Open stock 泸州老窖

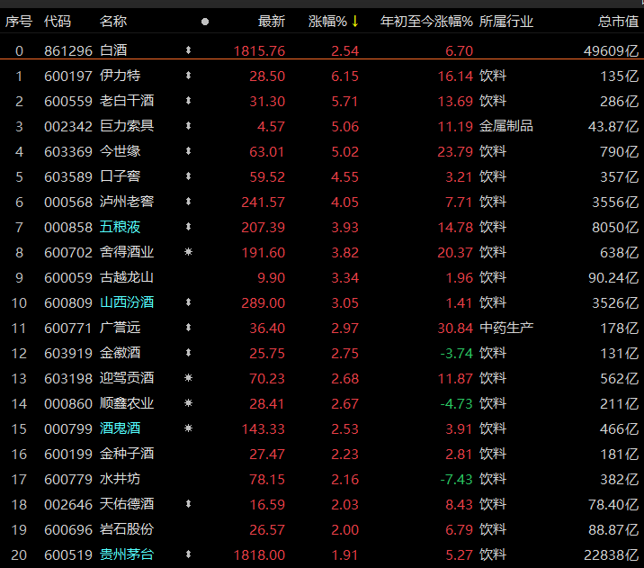coord(127,202)
